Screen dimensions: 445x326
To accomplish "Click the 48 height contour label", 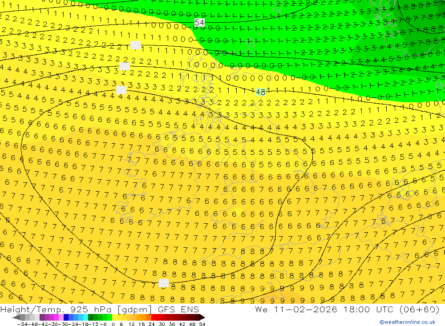I will click(x=260, y=92).
